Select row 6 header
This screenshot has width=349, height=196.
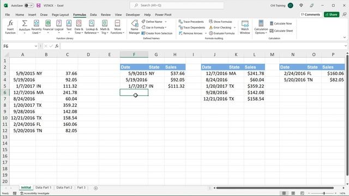(x=5, y=93)
